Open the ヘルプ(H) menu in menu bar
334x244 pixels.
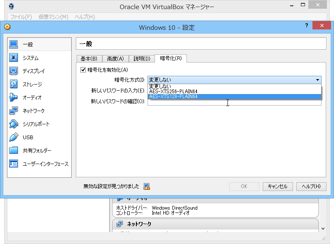(x=85, y=17)
